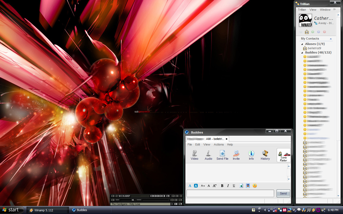Change the font text color (blue A)
This screenshot has width=343, height=214.
[190, 186]
